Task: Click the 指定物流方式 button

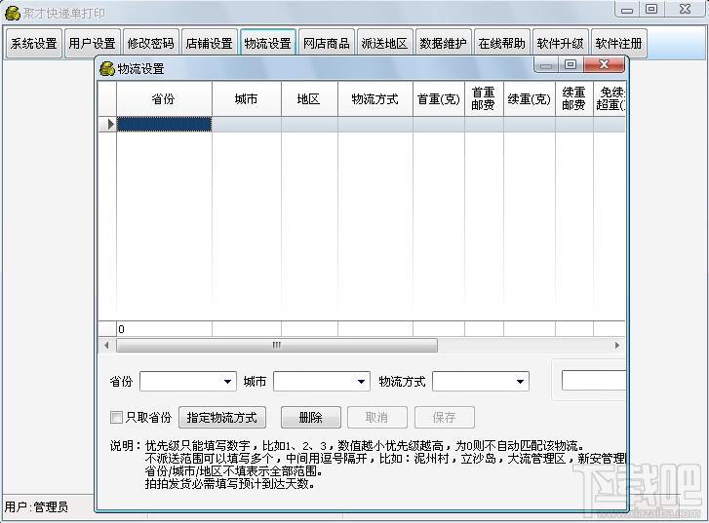Action: tap(222, 417)
